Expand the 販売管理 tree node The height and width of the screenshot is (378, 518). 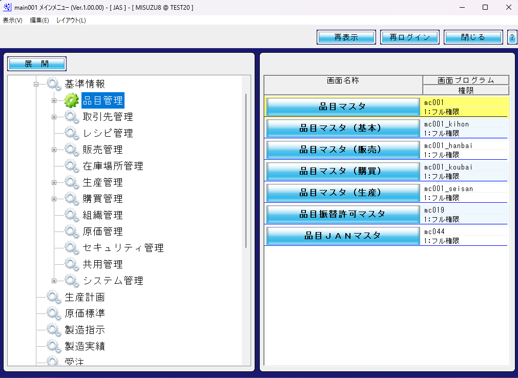point(54,150)
